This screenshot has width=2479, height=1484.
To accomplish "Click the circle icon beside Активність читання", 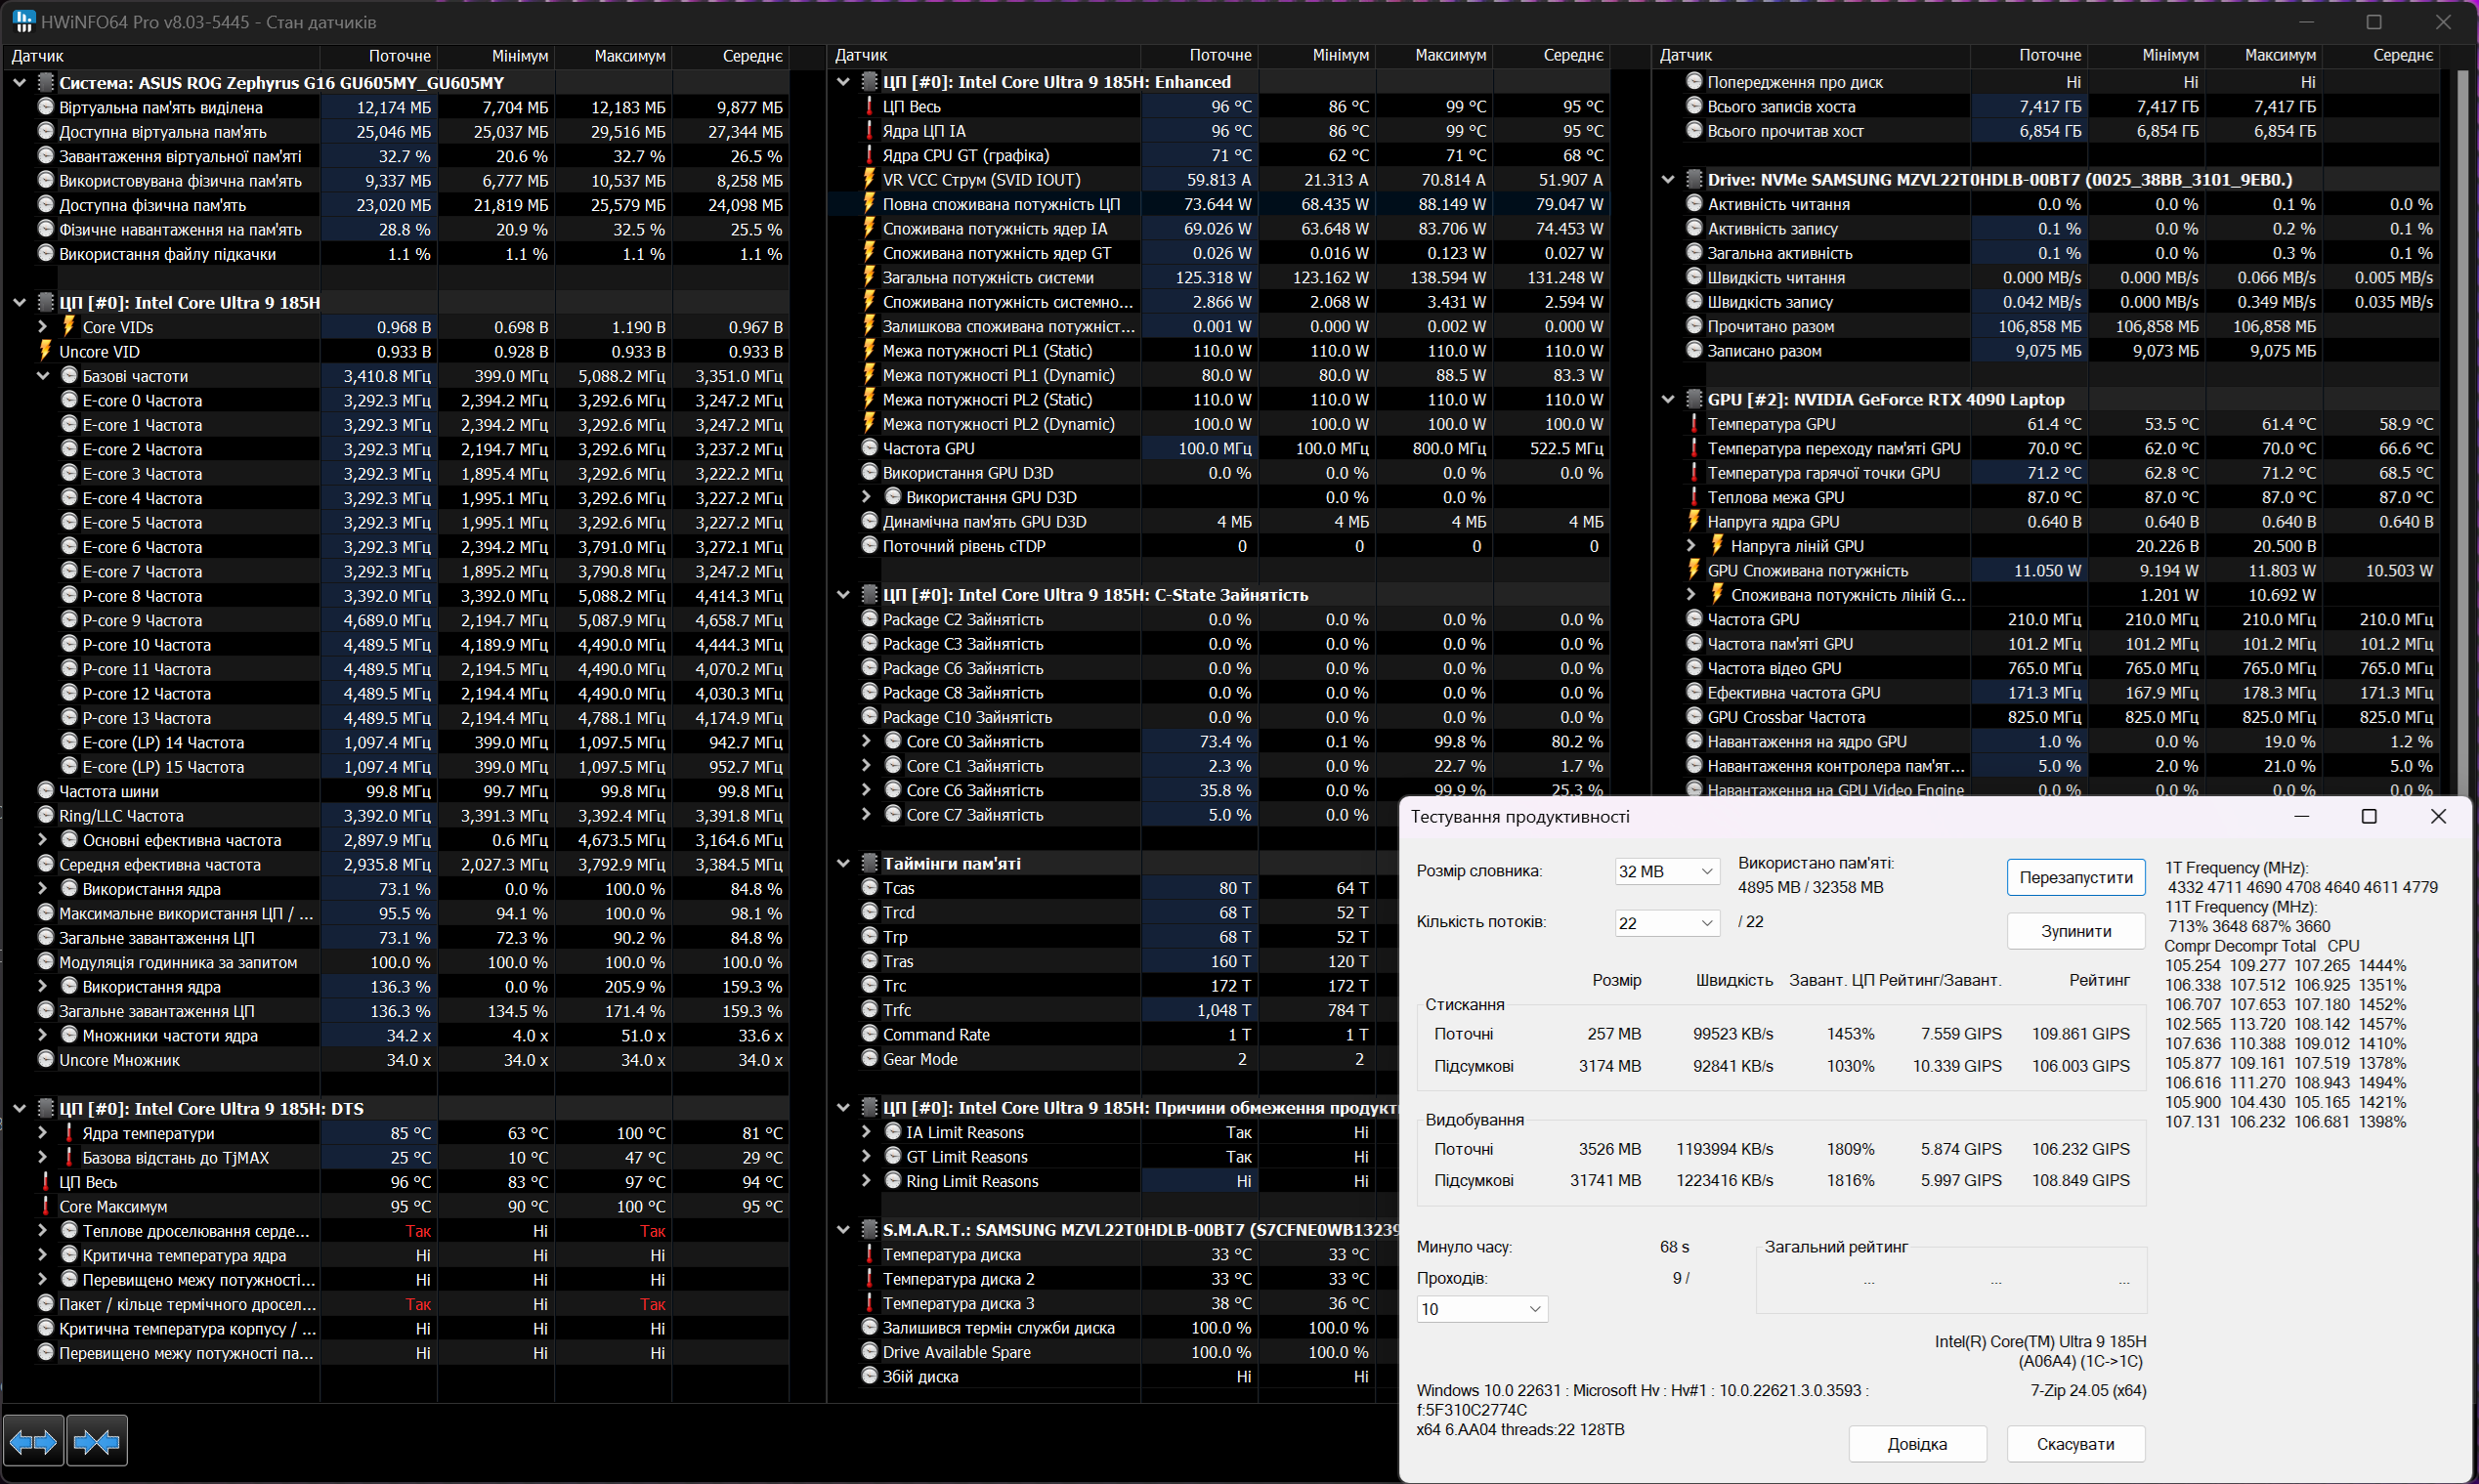I will 1694,204.
